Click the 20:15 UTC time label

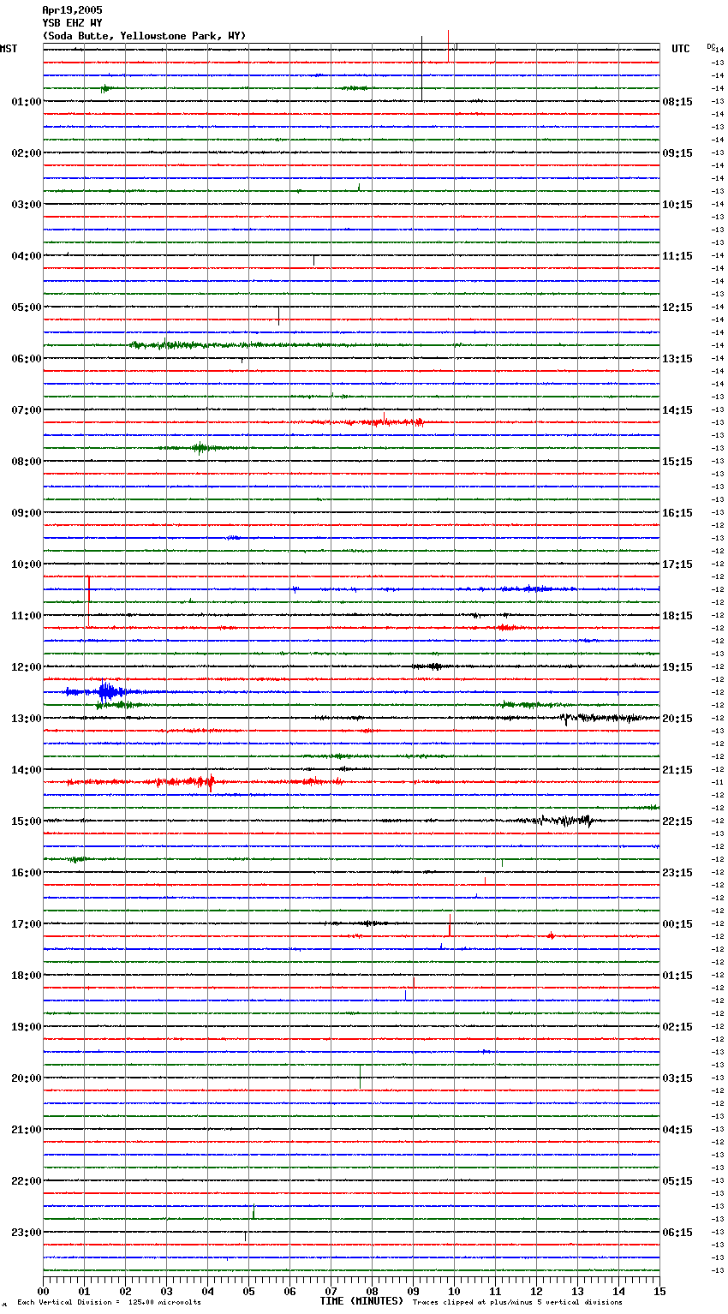click(x=677, y=719)
